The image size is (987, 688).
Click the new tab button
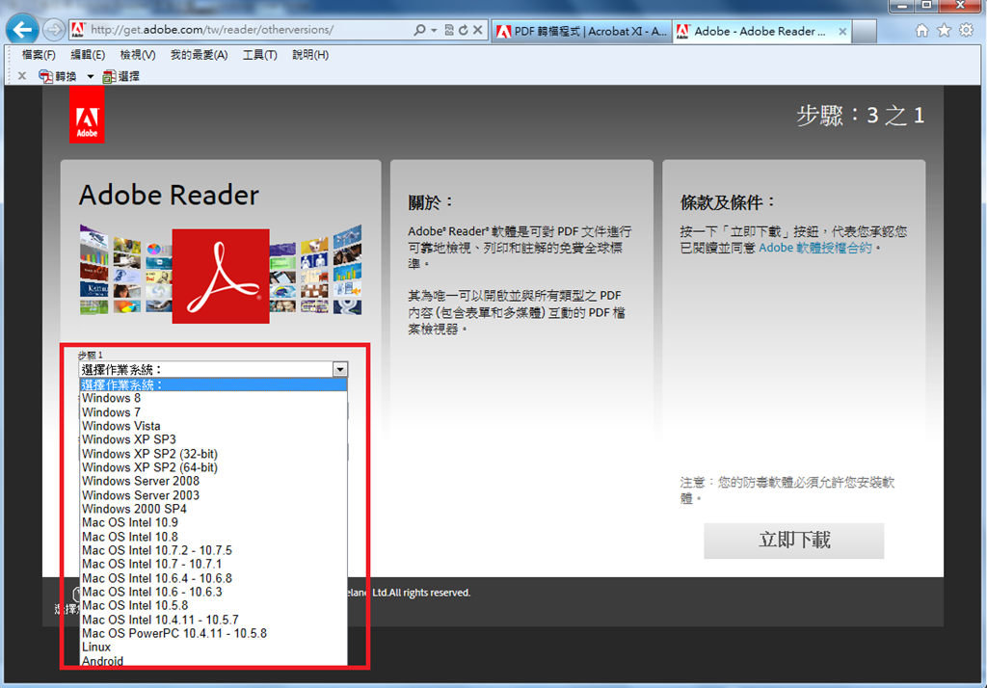(x=865, y=31)
